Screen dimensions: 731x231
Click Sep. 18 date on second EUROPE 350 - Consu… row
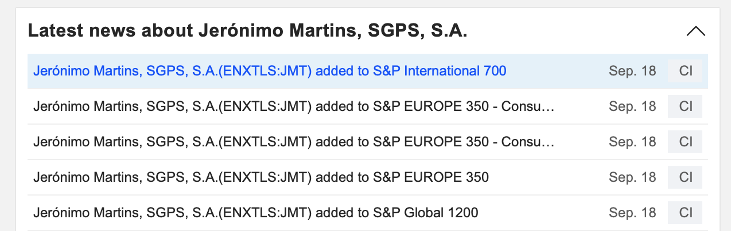click(x=632, y=142)
